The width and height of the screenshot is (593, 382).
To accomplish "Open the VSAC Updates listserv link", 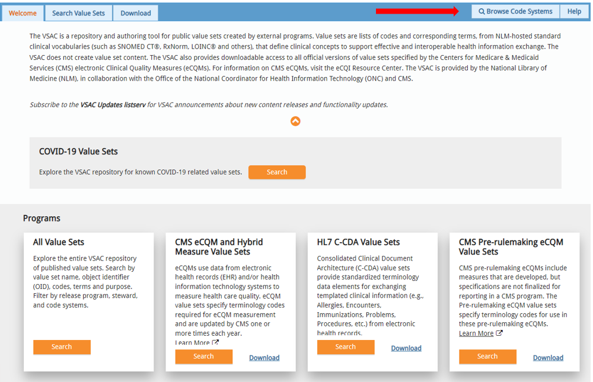I will click(x=113, y=105).
